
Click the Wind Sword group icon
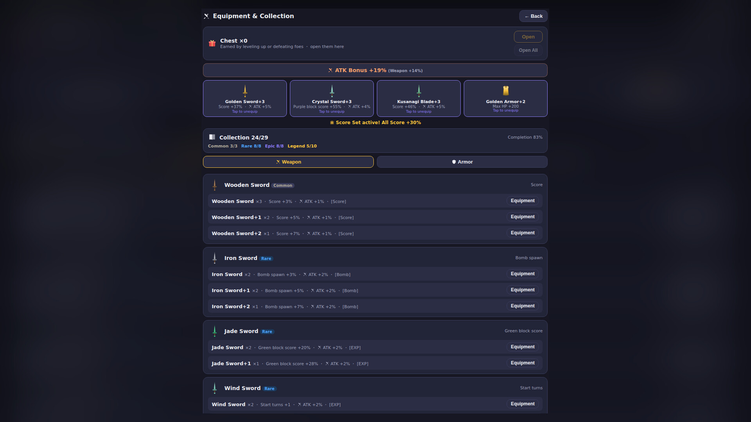(x=214, y=388)
